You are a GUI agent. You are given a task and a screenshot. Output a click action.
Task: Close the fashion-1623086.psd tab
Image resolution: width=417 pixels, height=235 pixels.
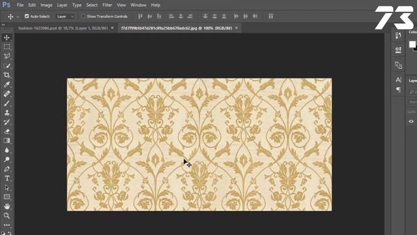tap(112, 27)
